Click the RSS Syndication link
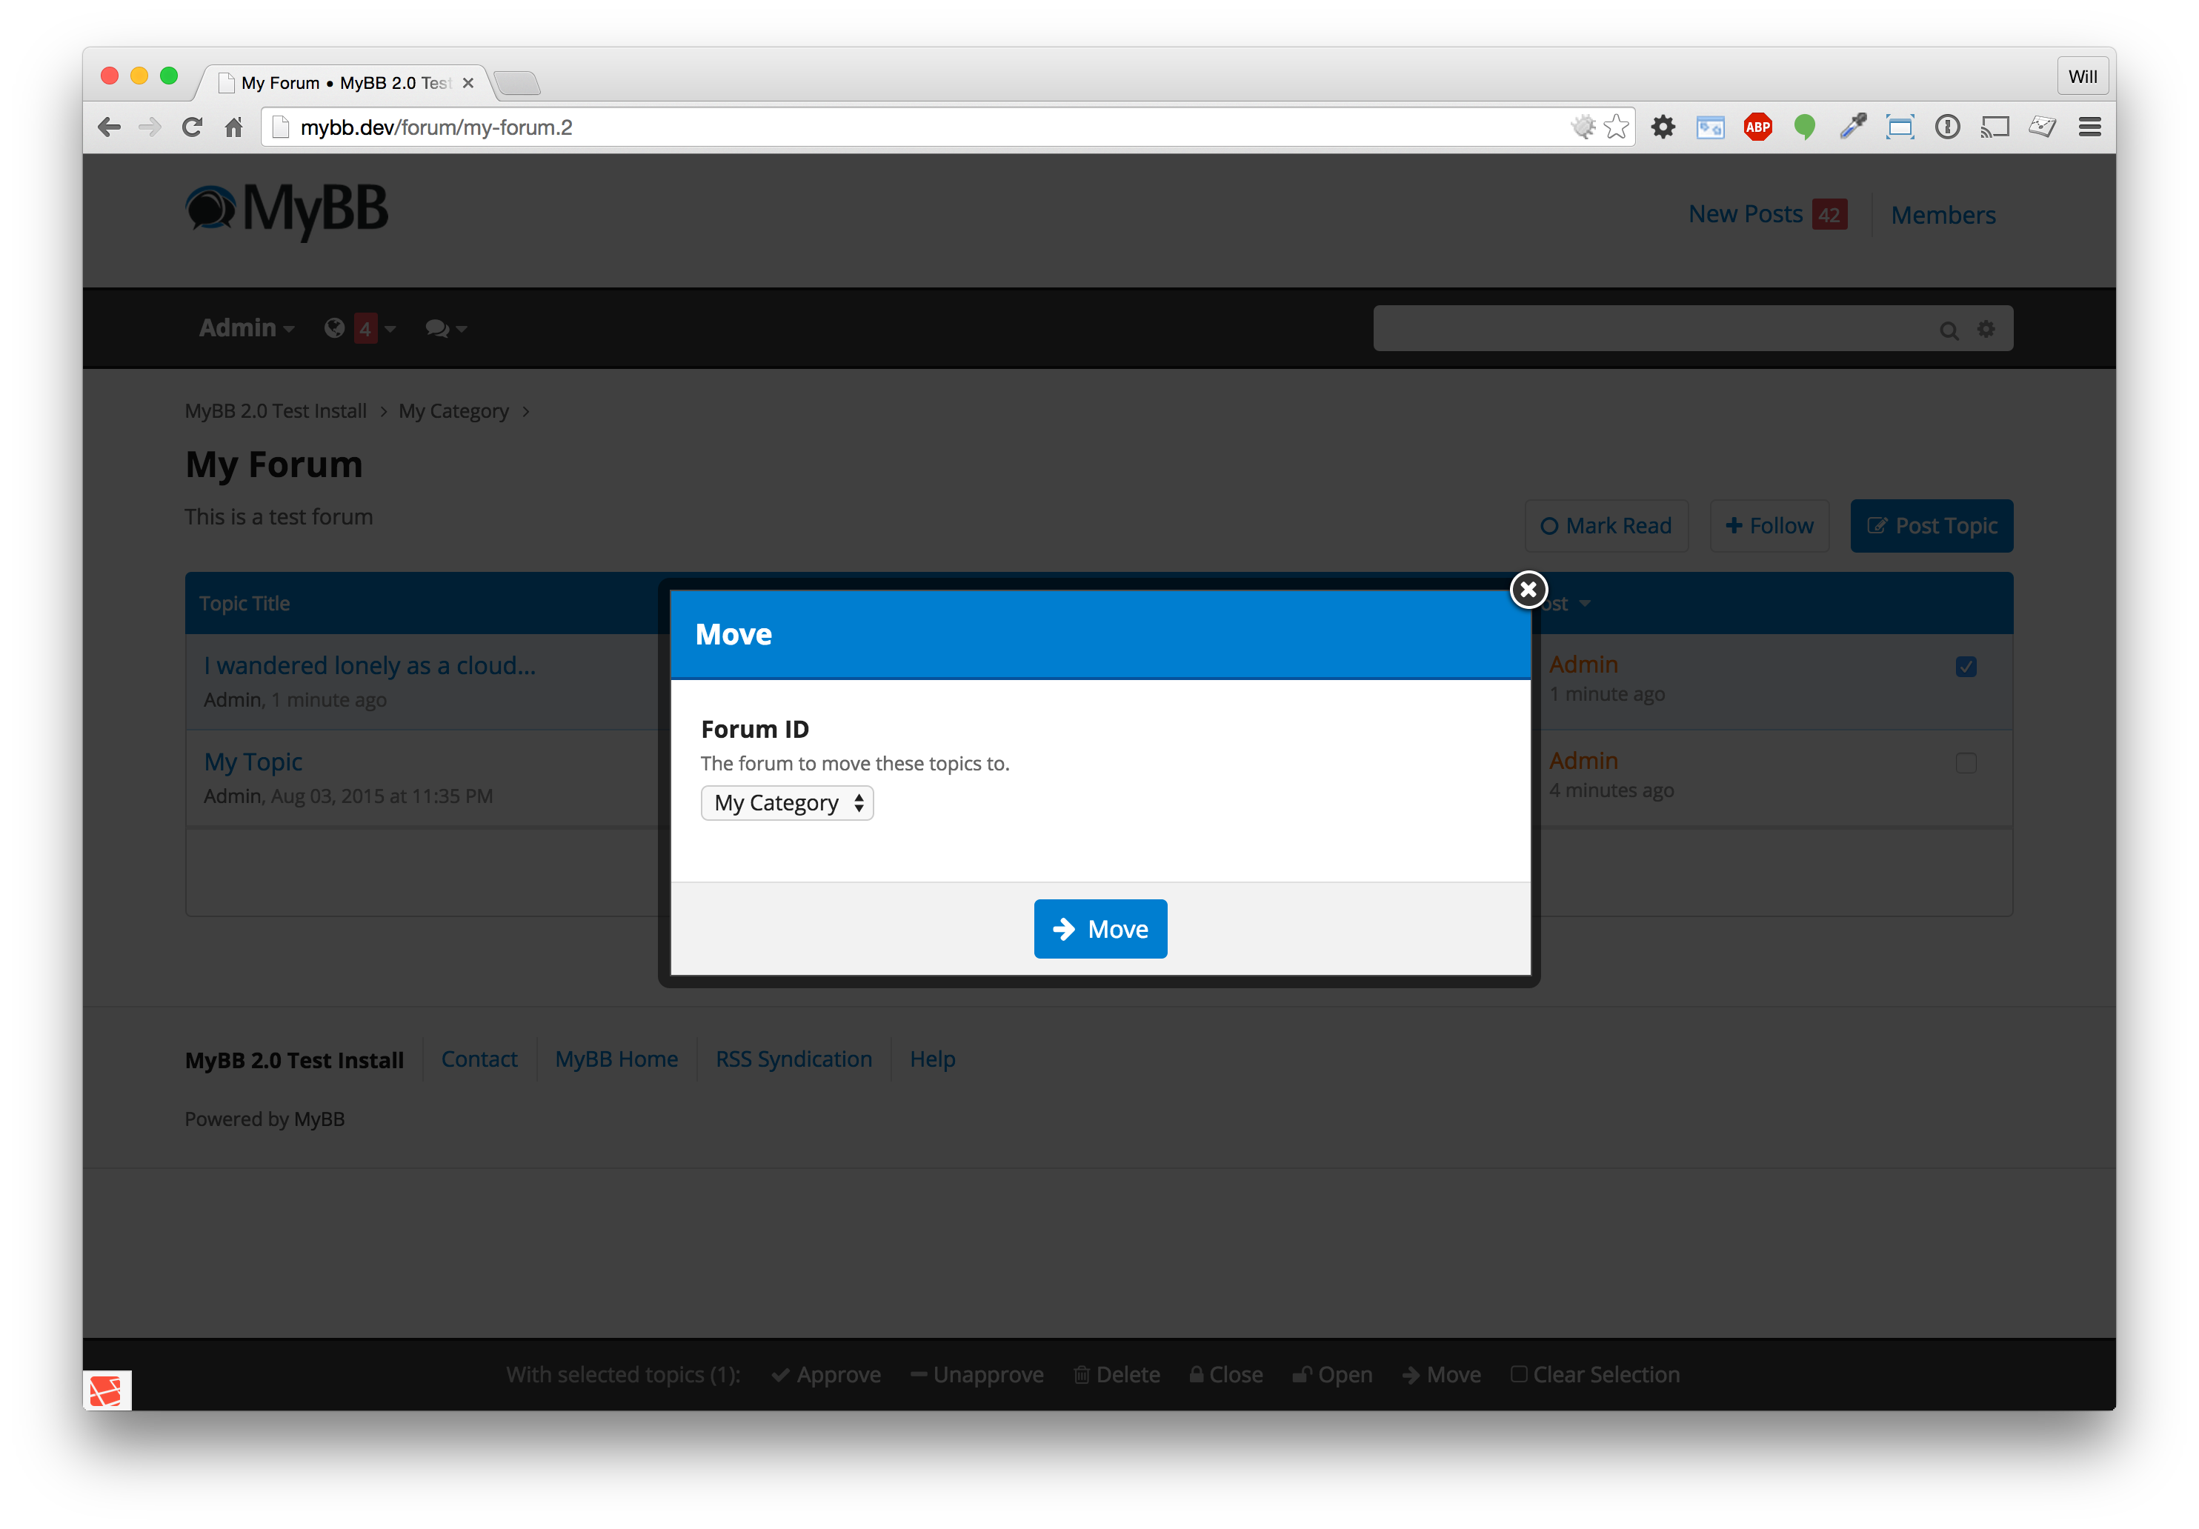 click(x=794, y=1058)
